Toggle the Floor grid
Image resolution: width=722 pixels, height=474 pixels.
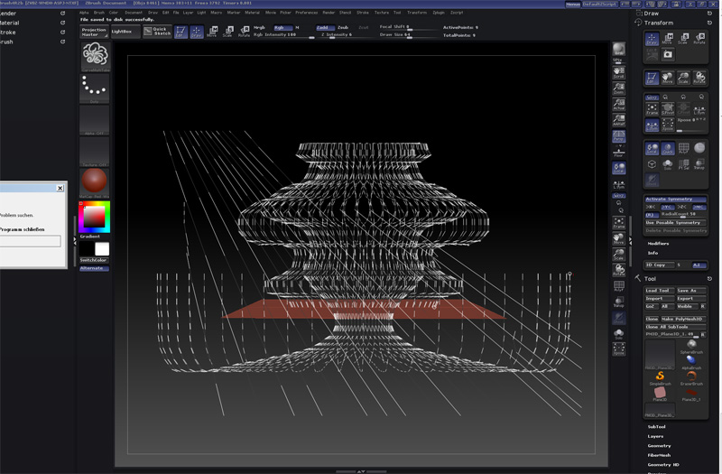[618, 152]
